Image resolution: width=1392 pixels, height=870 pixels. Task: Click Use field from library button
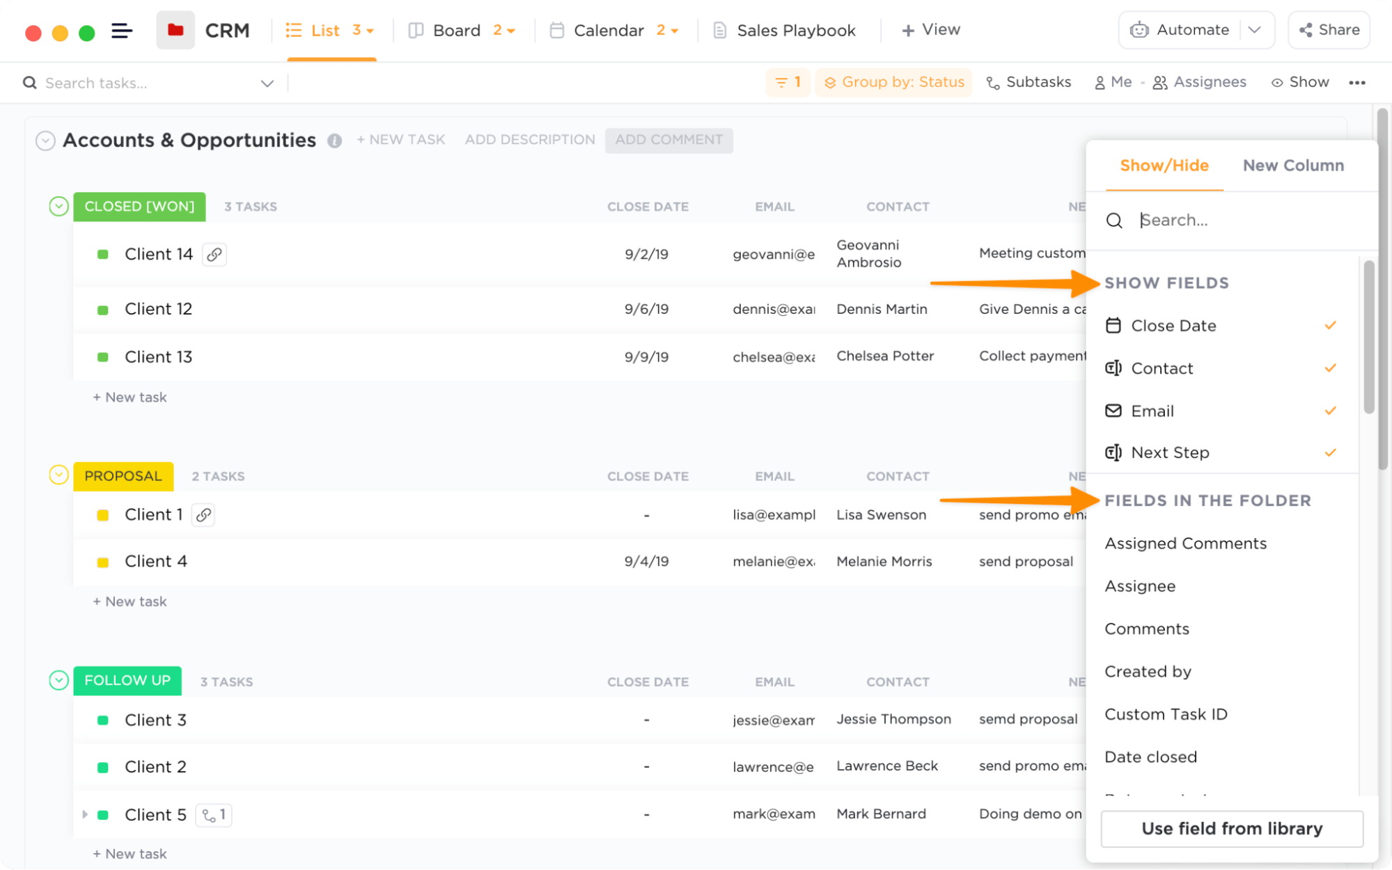point(1231,828)
